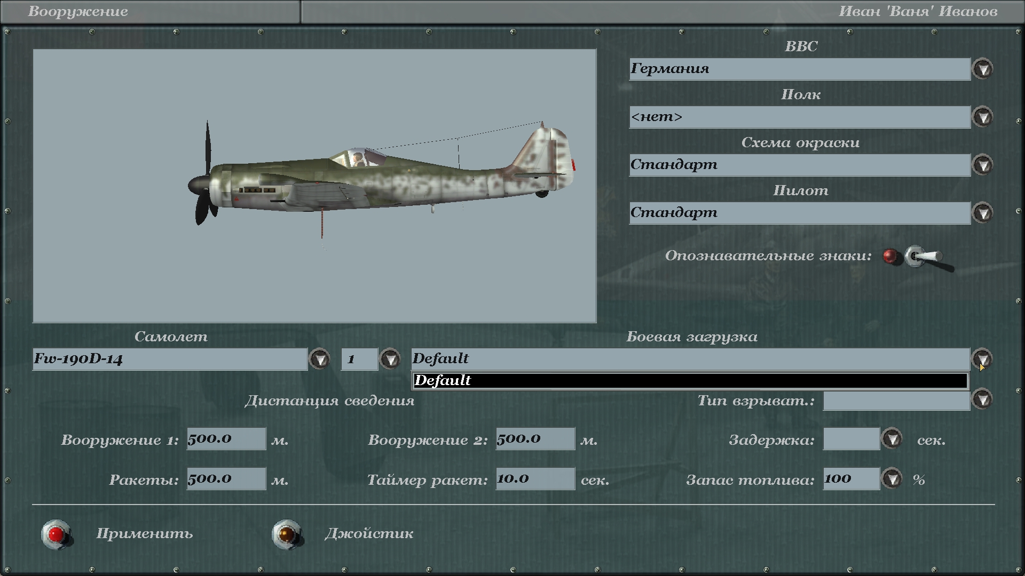Open aircraft number dropdown arrow

pyautogui.click(x=390, y=359)
